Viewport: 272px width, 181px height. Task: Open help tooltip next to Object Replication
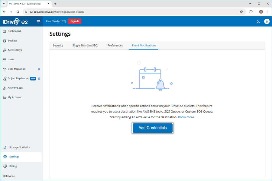tap(39, 79)
